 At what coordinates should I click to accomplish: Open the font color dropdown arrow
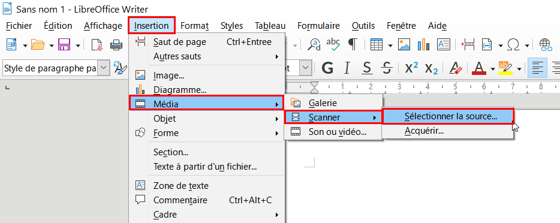pyautogui.click(x=492, y=68)
